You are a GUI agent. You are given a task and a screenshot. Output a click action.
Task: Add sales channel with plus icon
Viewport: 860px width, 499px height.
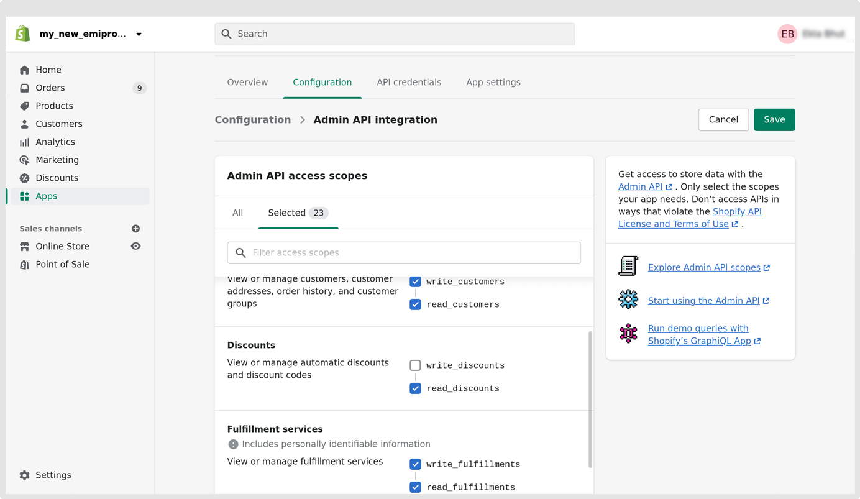(135, 229)
